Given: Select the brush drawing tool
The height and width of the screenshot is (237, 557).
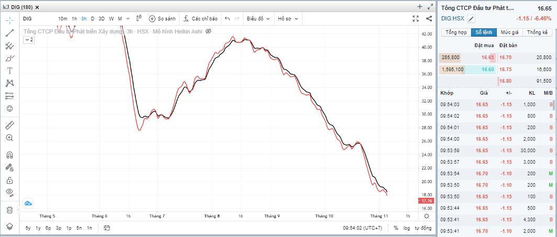Looking at the screenshot, I should [9, 58].
